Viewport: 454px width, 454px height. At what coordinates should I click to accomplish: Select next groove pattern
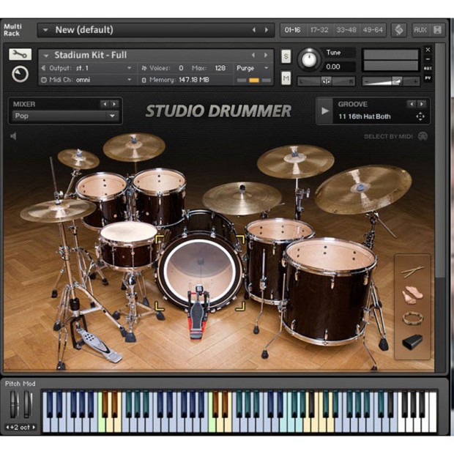pyautogui.click(x=422, y=104)
